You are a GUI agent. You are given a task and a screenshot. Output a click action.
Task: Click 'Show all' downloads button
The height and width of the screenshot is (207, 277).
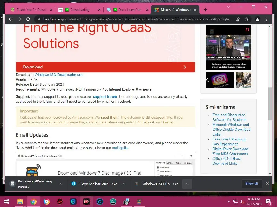click(252, 183)
